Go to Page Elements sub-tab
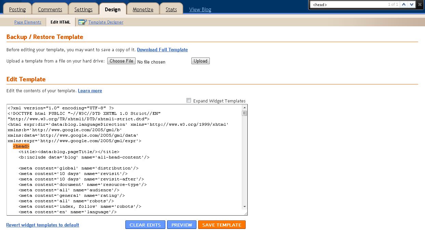This screenshot has height=232, width=425. [x=28, y=22]
